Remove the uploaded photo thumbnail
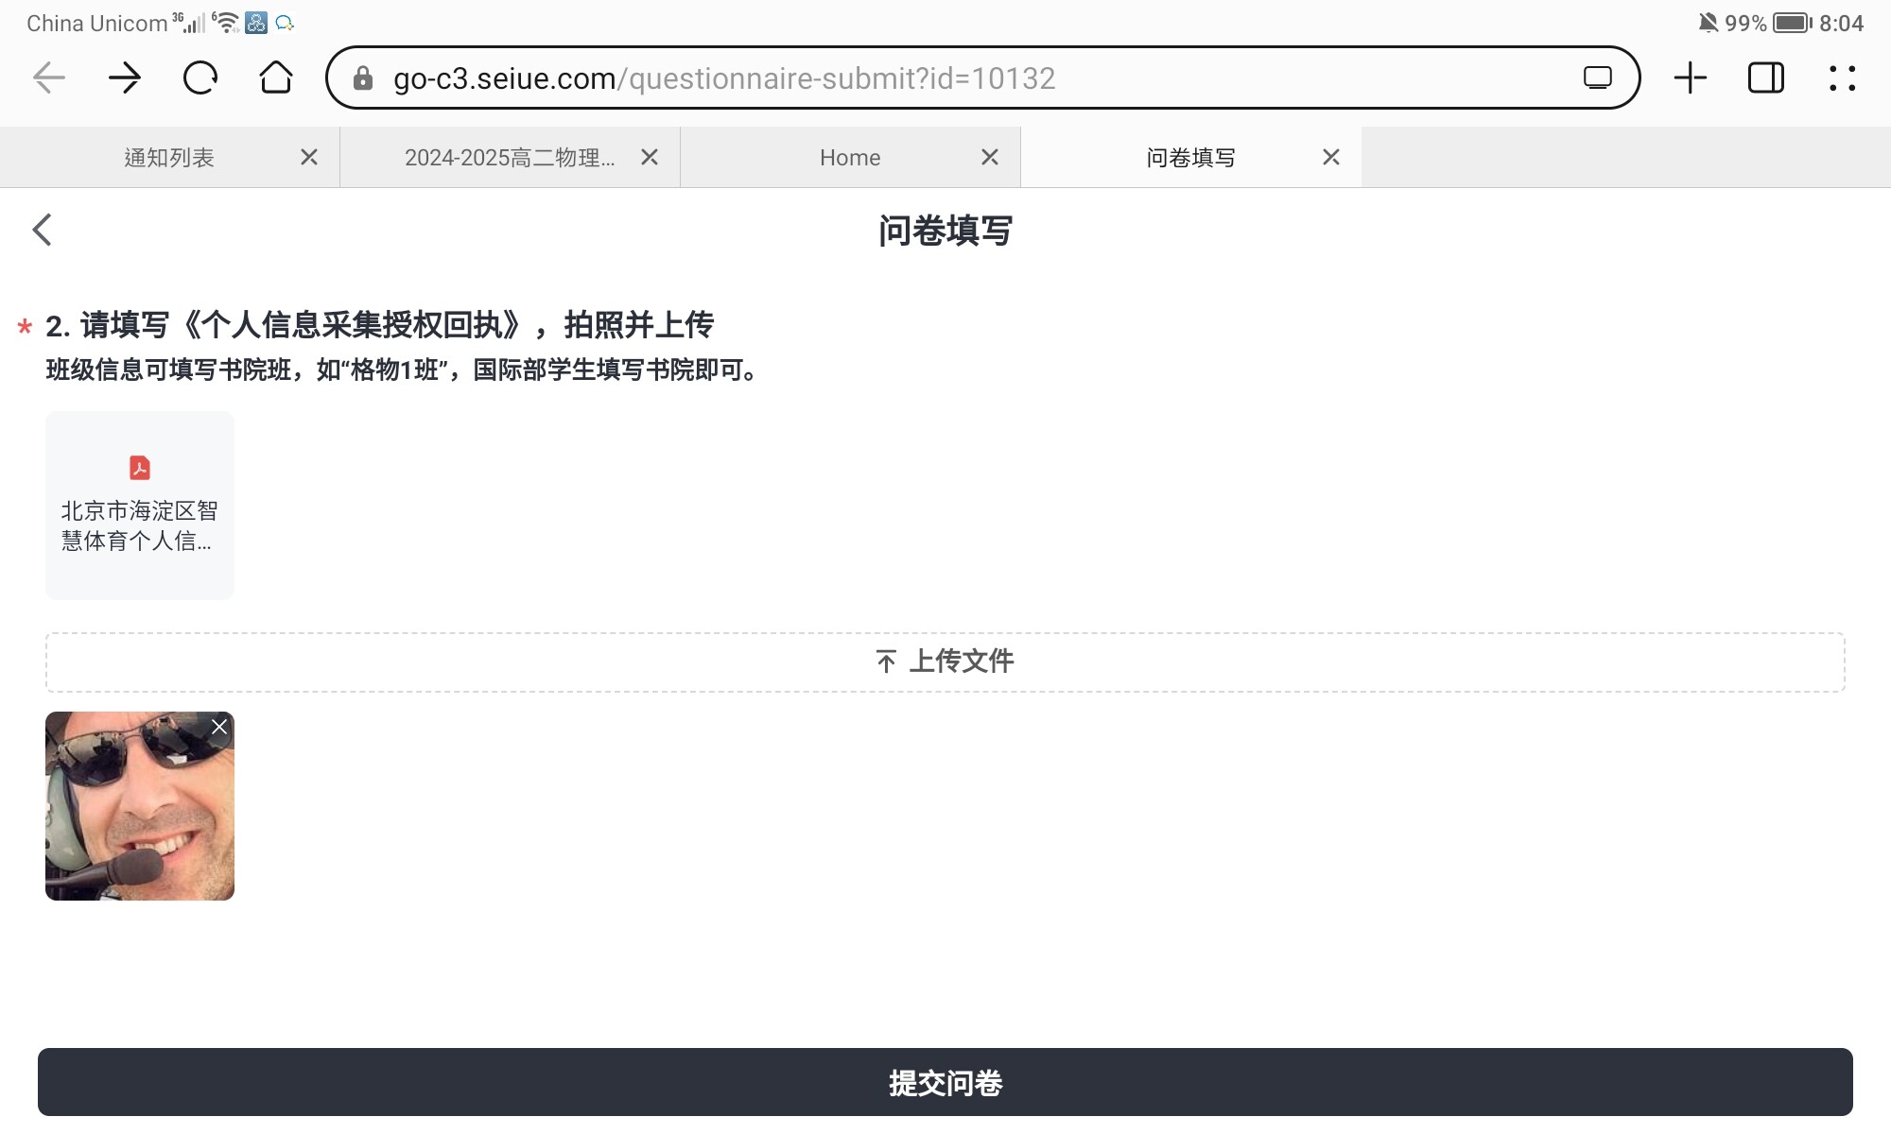This screenshot has height=1134, width=1891. [x=219, y=727]
